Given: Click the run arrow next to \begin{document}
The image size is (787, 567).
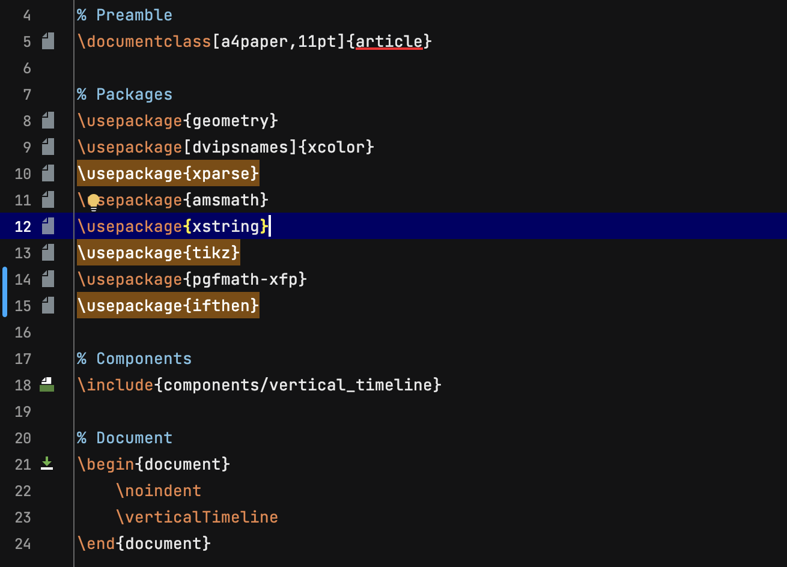Looking at the screenshot, I should 47,464.
